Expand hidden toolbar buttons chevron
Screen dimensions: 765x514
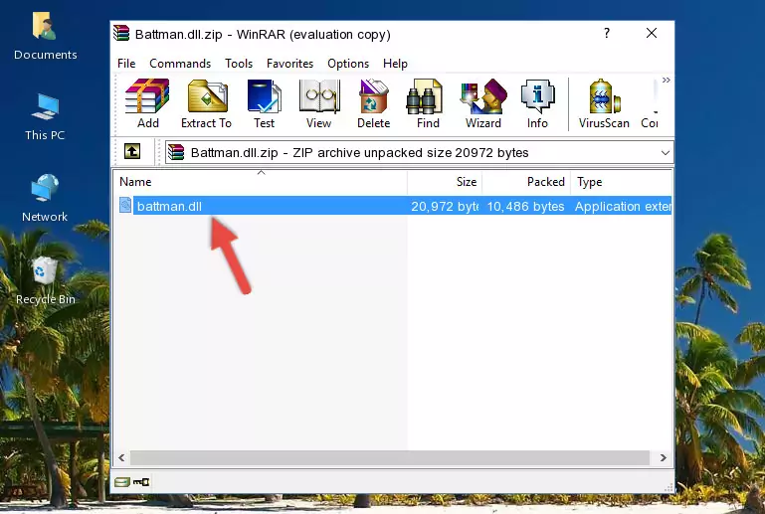click(x=666, y=80)
